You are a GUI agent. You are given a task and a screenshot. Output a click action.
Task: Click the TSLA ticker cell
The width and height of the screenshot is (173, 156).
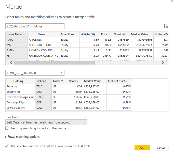click(44, 86)
